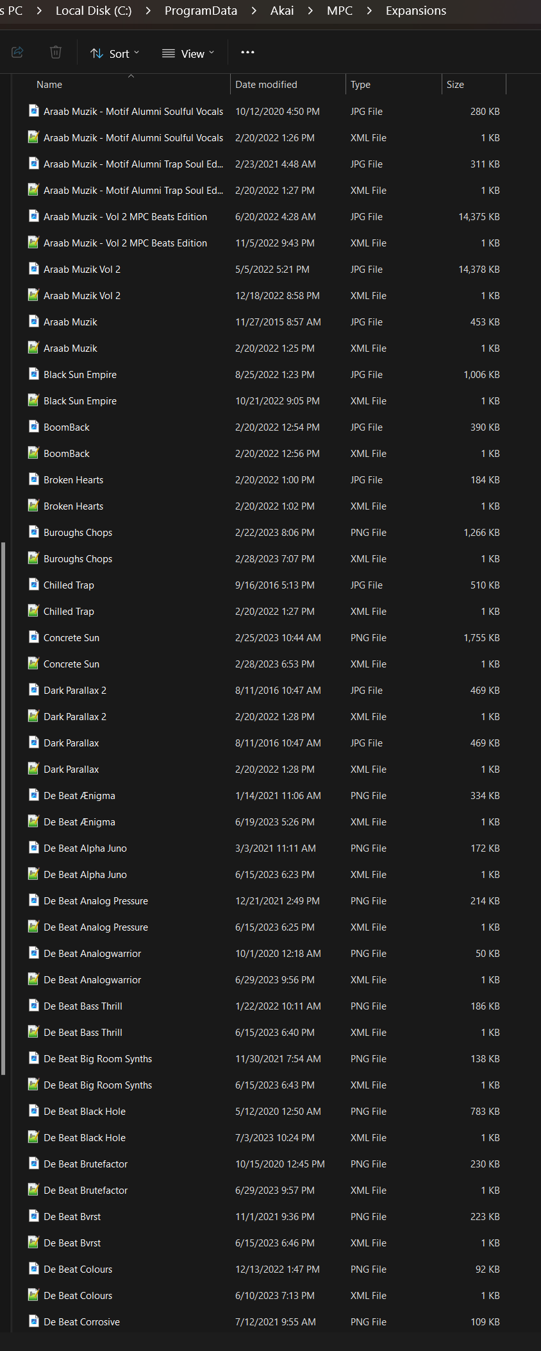541x1351 pixels.
Task: Select the Chilled Trap XML file icon
Action: (34, 611)
